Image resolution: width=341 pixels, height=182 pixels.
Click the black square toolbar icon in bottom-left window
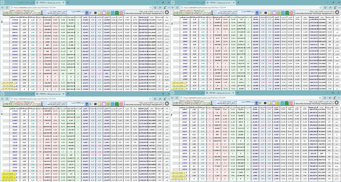[95, 104]
